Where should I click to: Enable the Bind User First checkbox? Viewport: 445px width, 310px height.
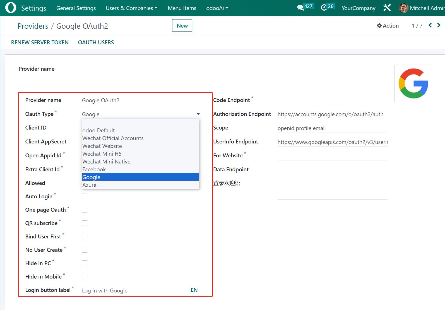click(85, 236)
